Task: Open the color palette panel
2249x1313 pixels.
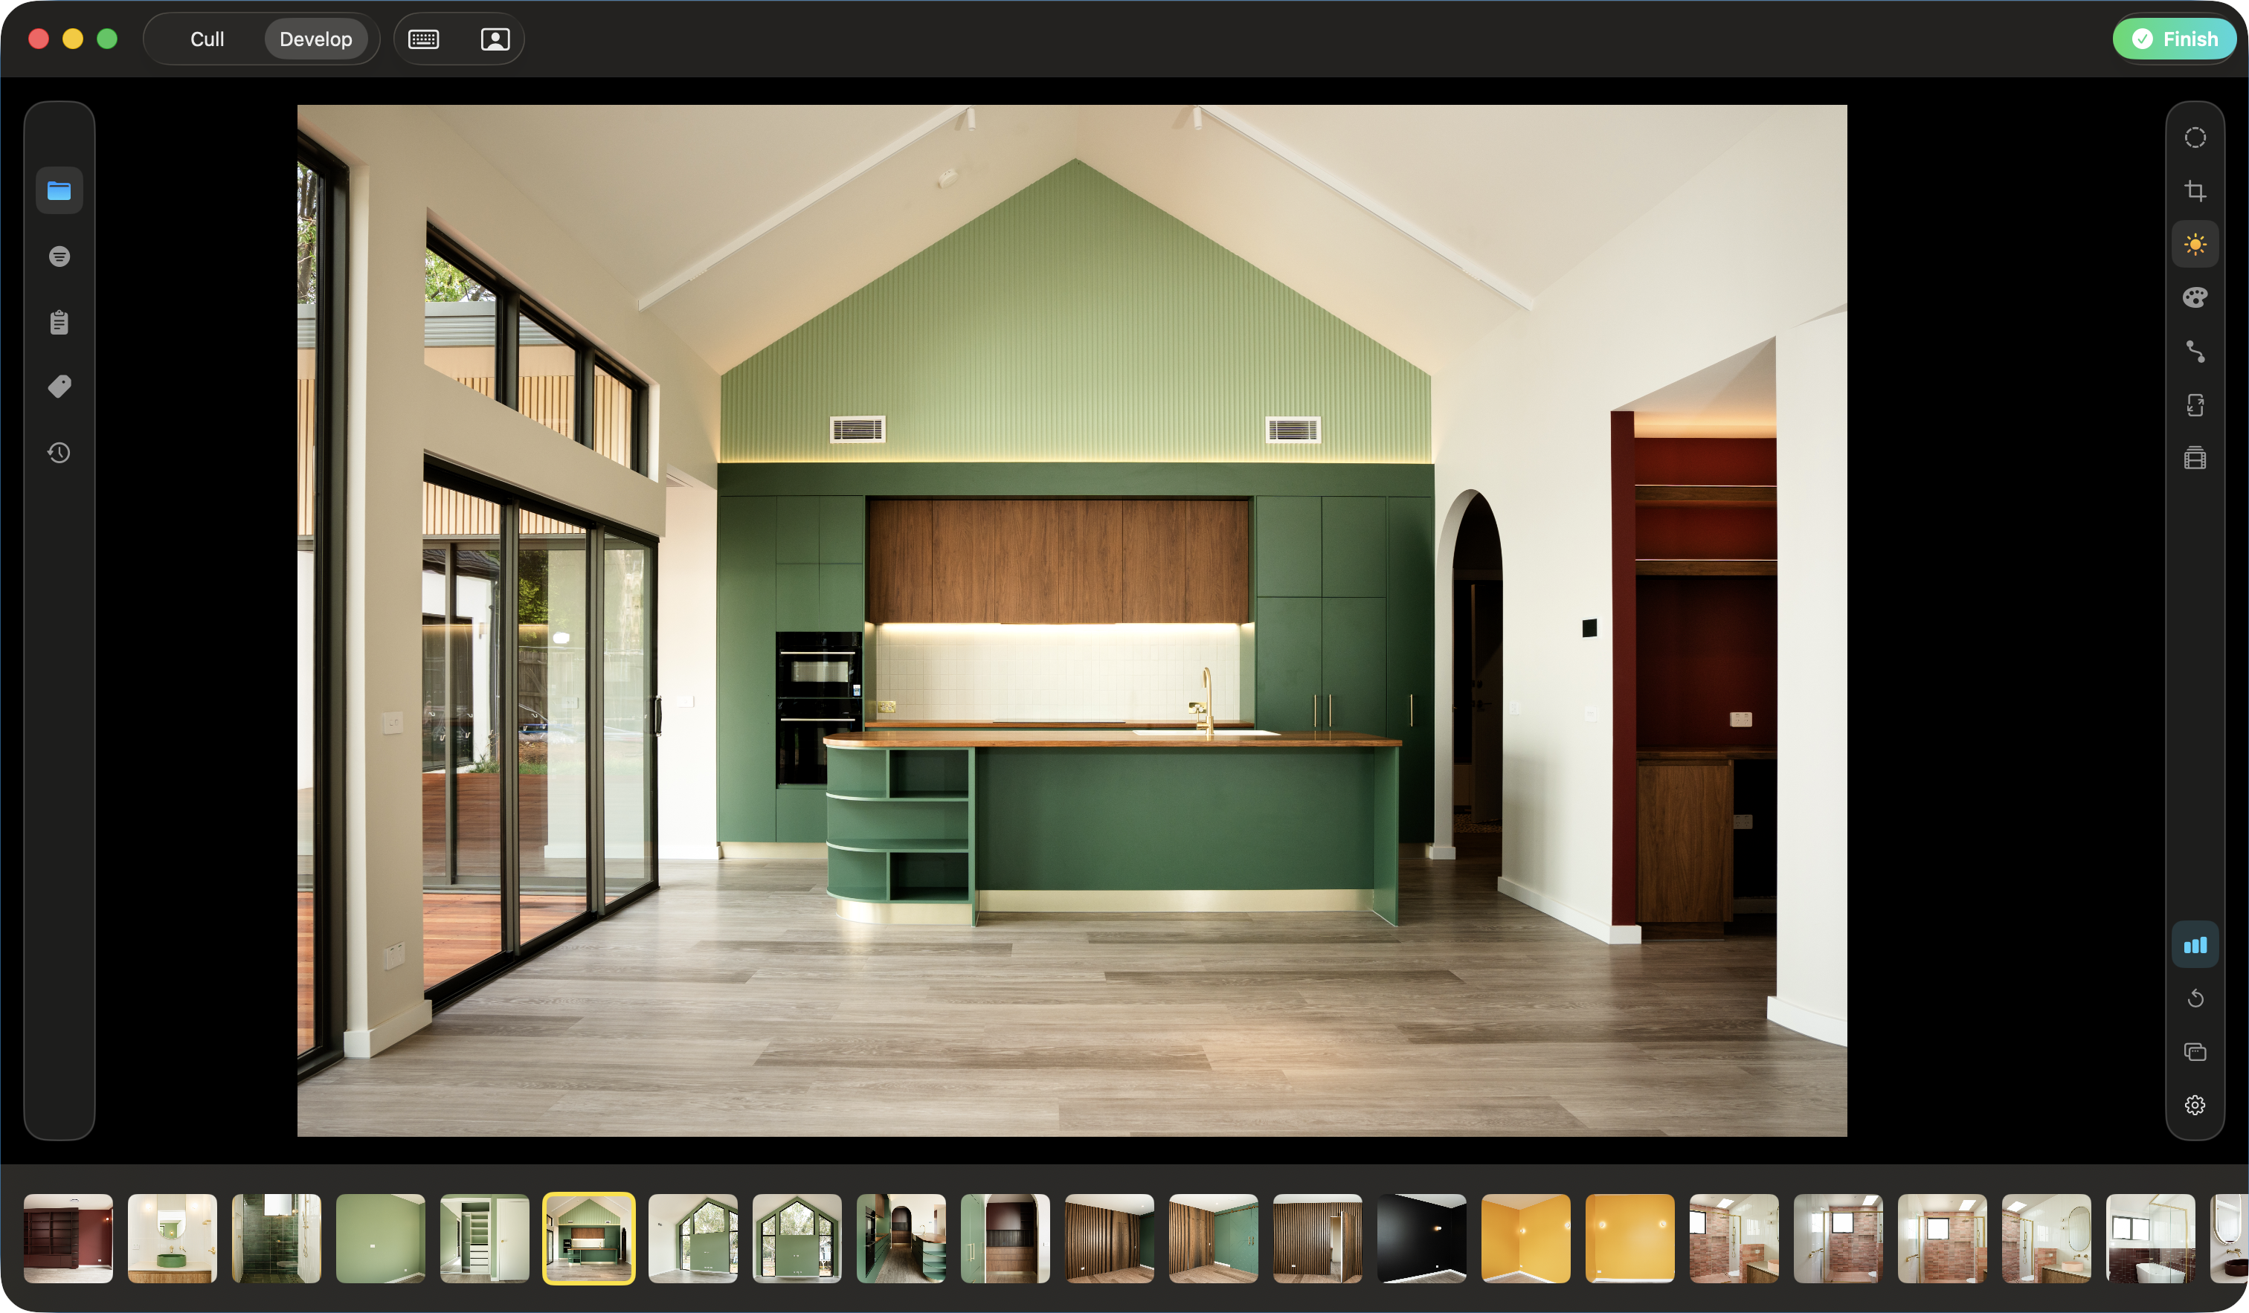Action: click(x=2195, y=298)
